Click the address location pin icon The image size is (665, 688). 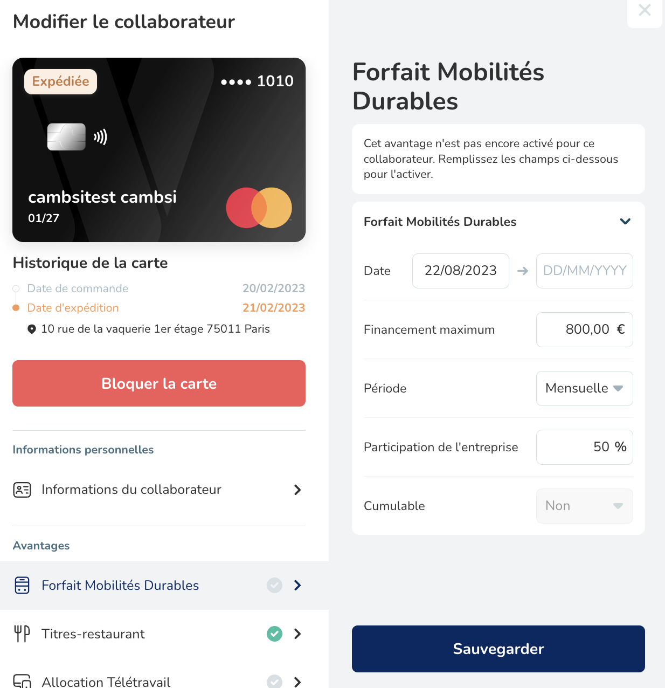coord(32,329)
